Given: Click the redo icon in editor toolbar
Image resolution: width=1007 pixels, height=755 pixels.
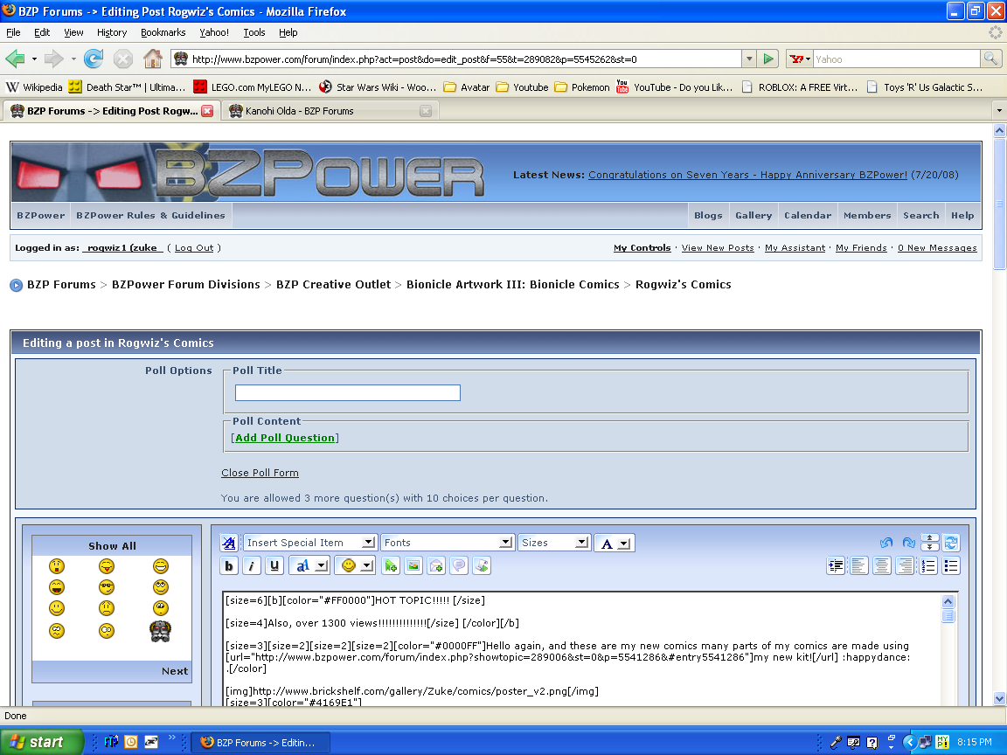Looking at the screenshot, I should pos(908,543).
